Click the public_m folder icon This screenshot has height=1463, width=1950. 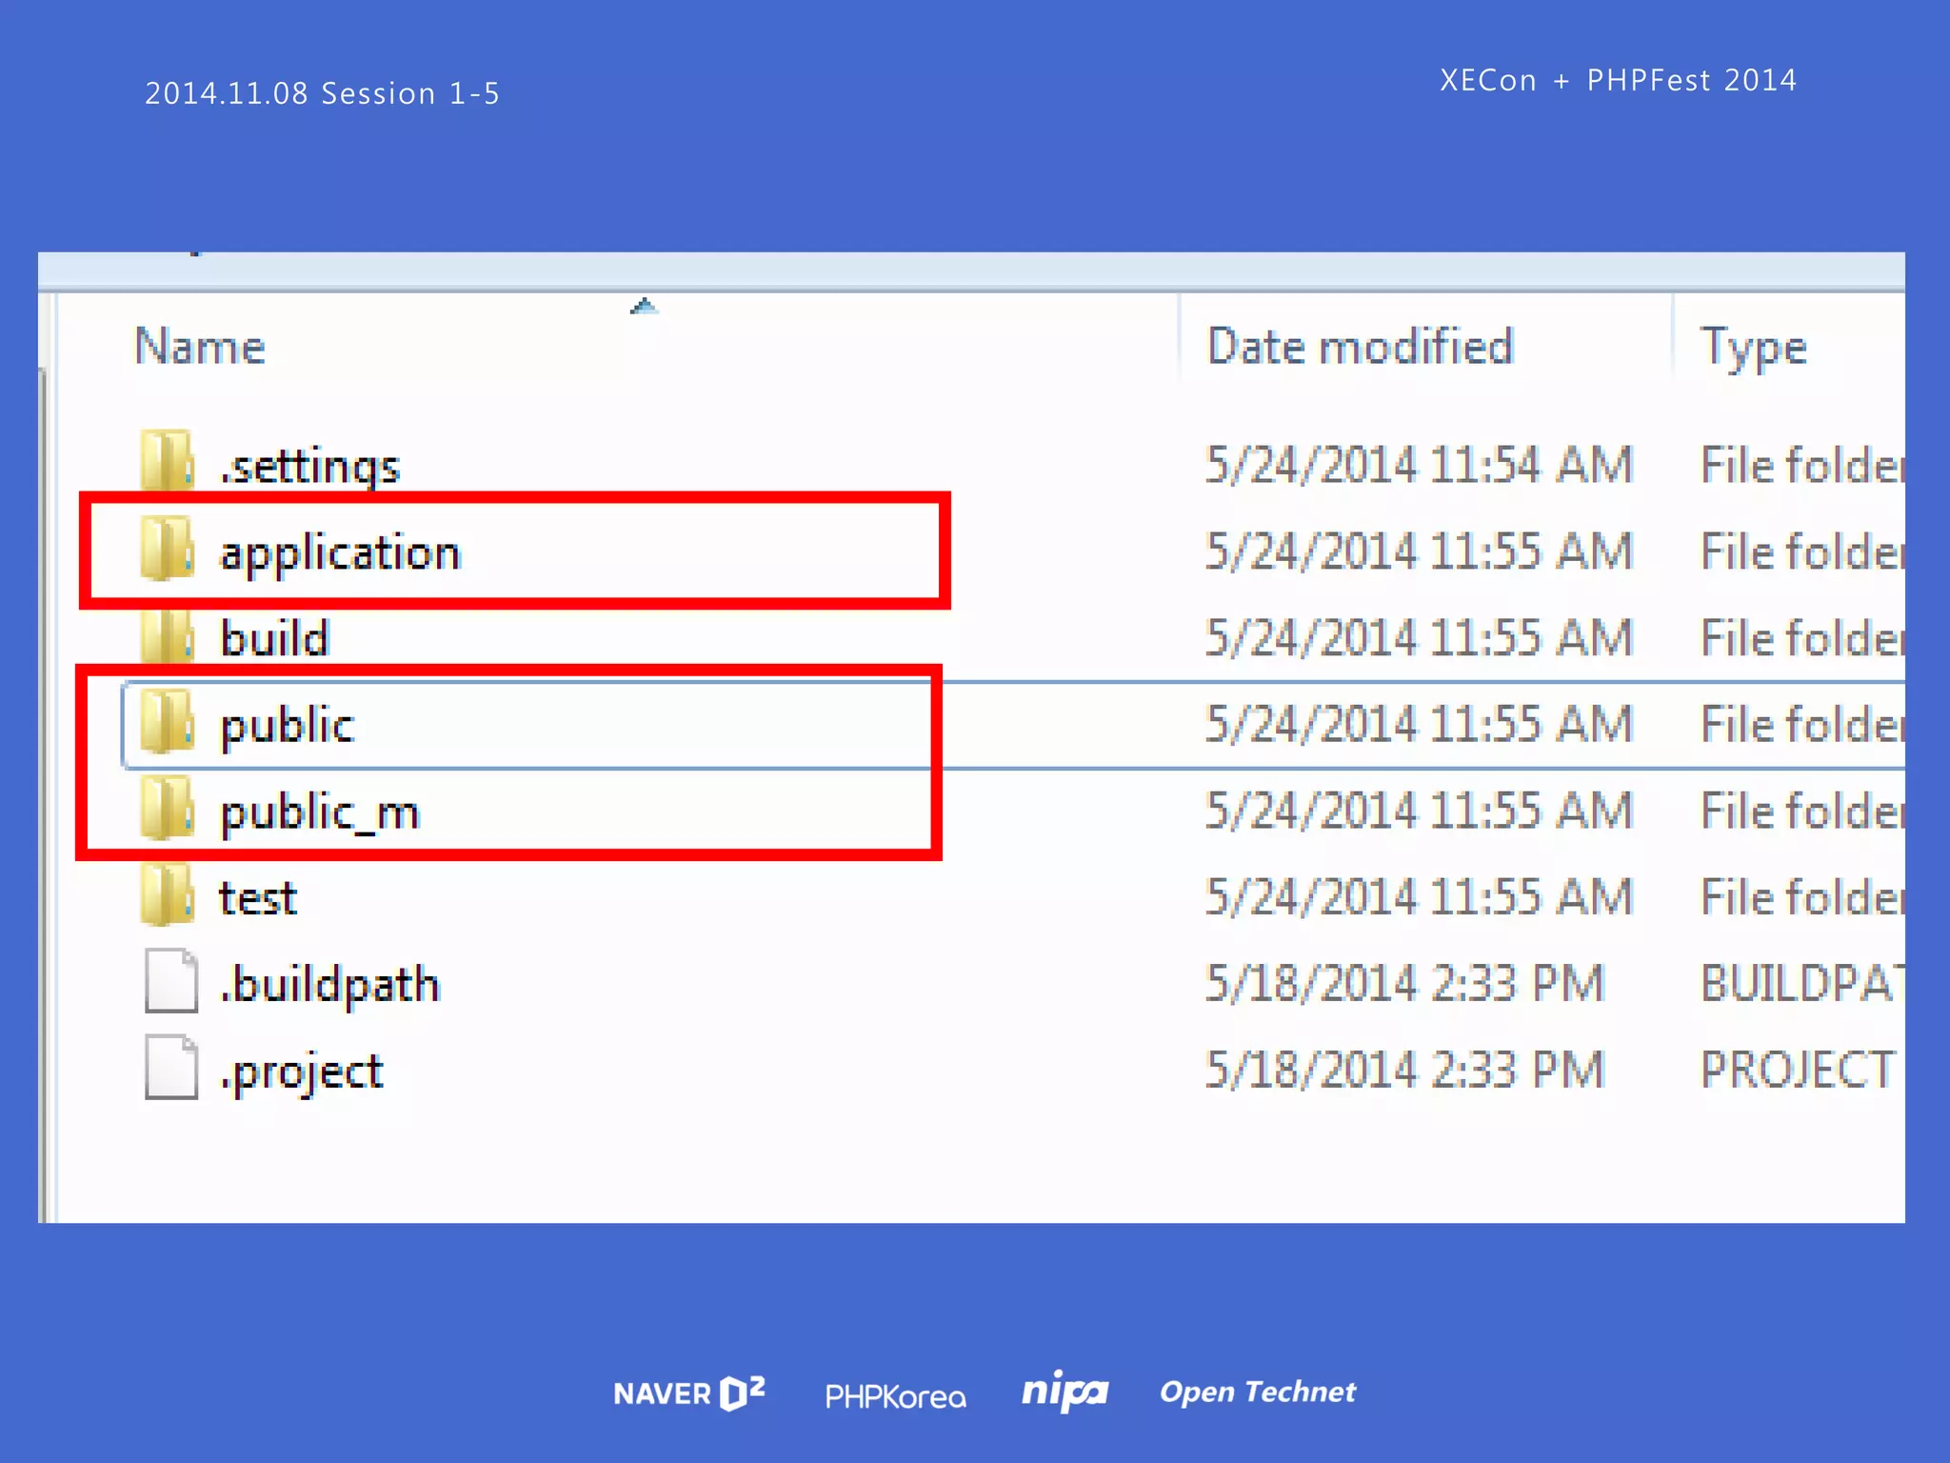tap(168, 810)
